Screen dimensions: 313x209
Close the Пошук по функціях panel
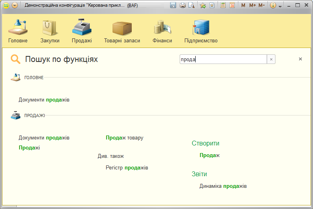tap(300, 59)
